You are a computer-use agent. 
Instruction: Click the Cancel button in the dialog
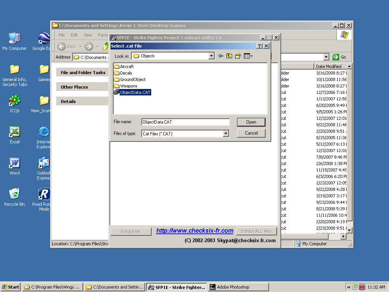pyautogui.click(x=251, y=133)
